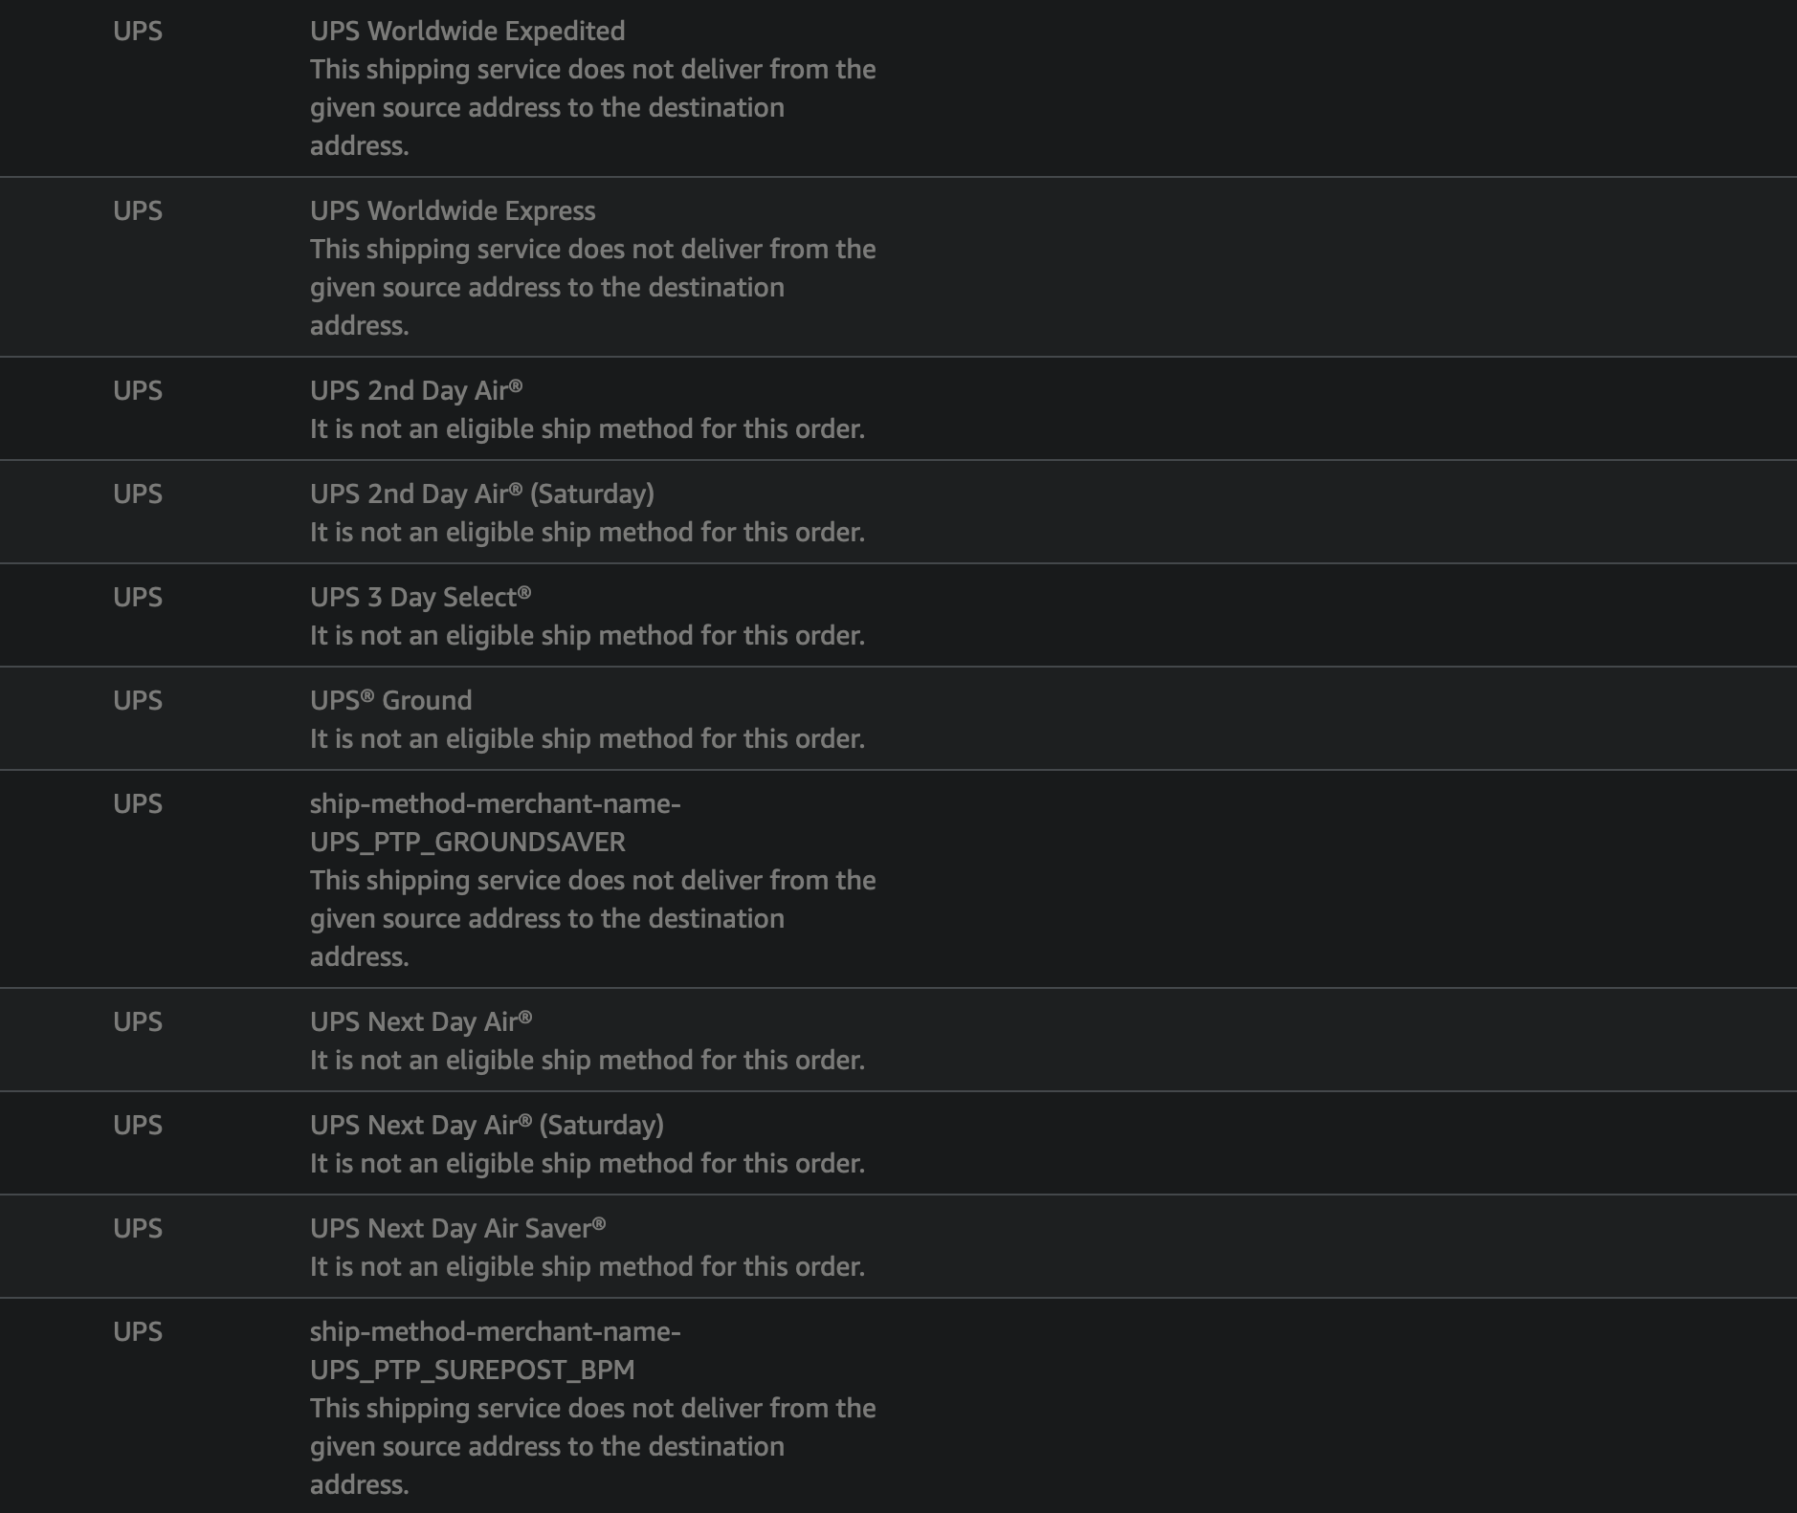Click the UPS® Ground service name
The width and height of the screenshot is (1797, 1513).
390,701
